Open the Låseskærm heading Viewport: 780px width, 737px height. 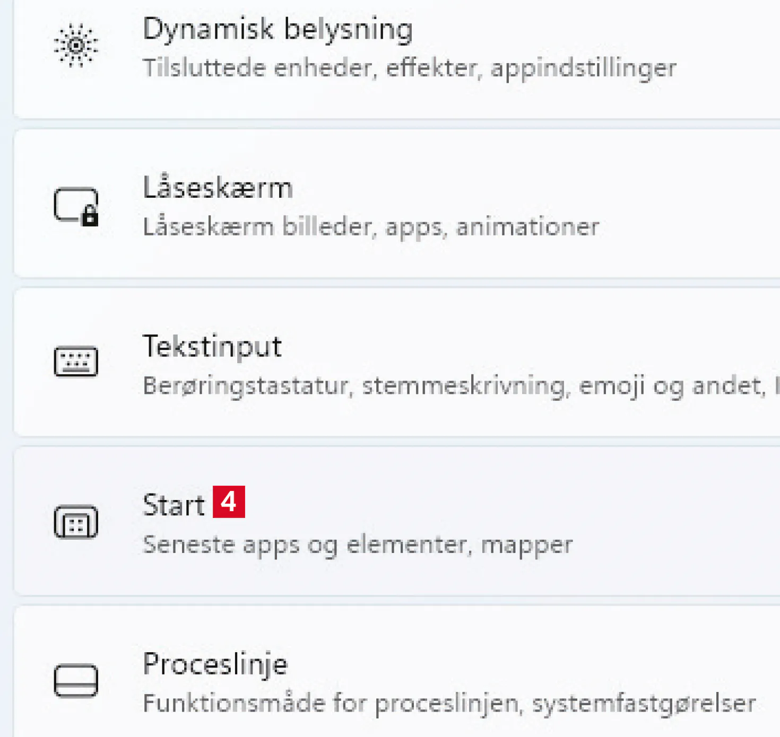pyautogui.click(x=218, y=188)
